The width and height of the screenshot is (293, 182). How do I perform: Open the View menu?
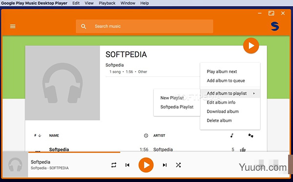(89, 3)
